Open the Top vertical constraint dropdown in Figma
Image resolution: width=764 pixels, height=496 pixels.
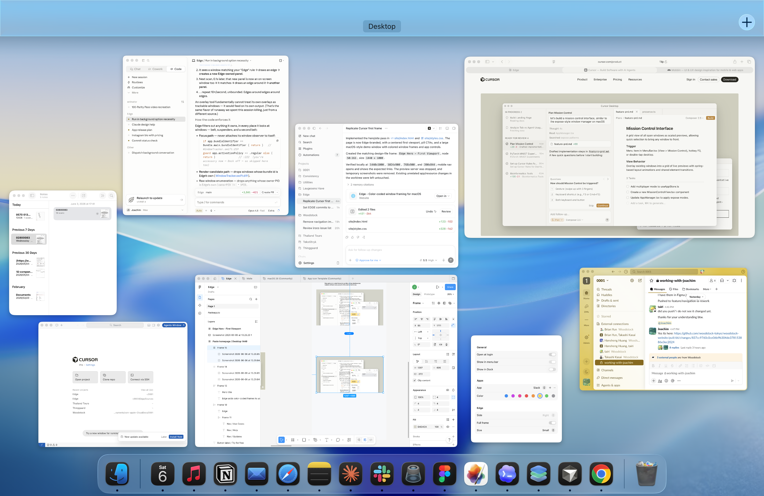421,338
